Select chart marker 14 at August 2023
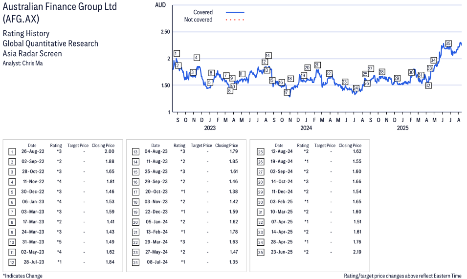 coord(268,55)
